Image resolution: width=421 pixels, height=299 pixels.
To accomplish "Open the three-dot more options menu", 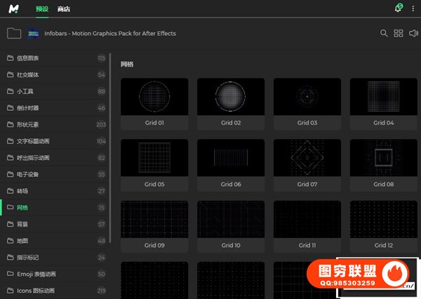I will 413,9.
